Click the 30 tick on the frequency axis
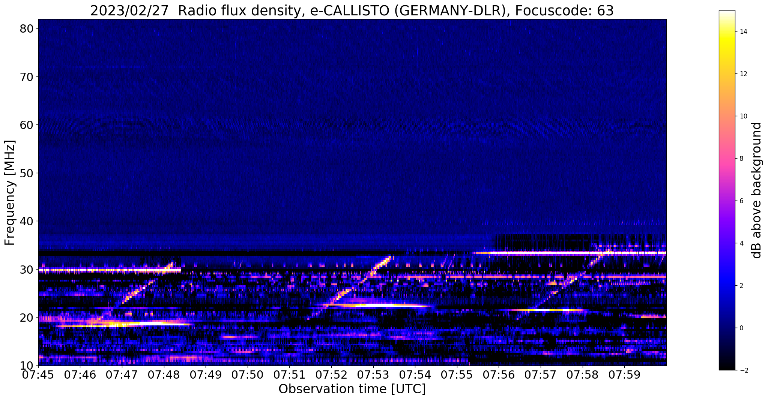 click(27, 270)
